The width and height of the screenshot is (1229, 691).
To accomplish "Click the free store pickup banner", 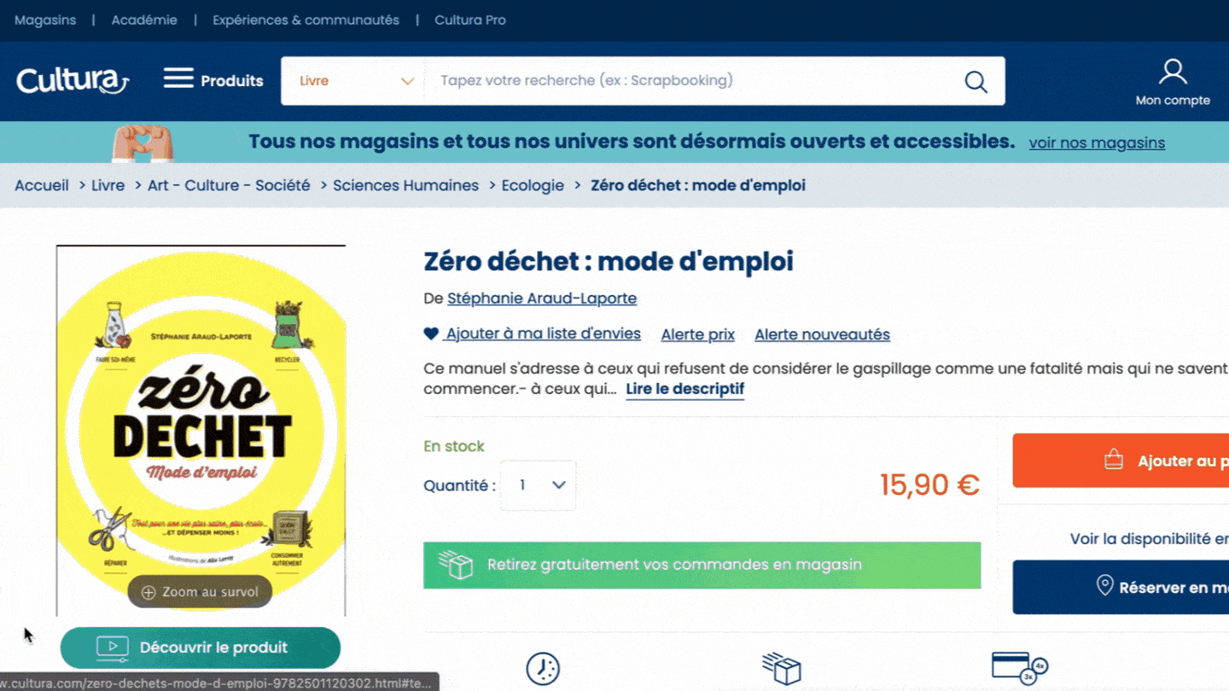I will point(702,565).
